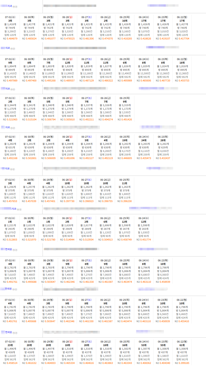
Task: Click the m icon of the 치과 with N2 0.492168
Action: tap(12, 128)
